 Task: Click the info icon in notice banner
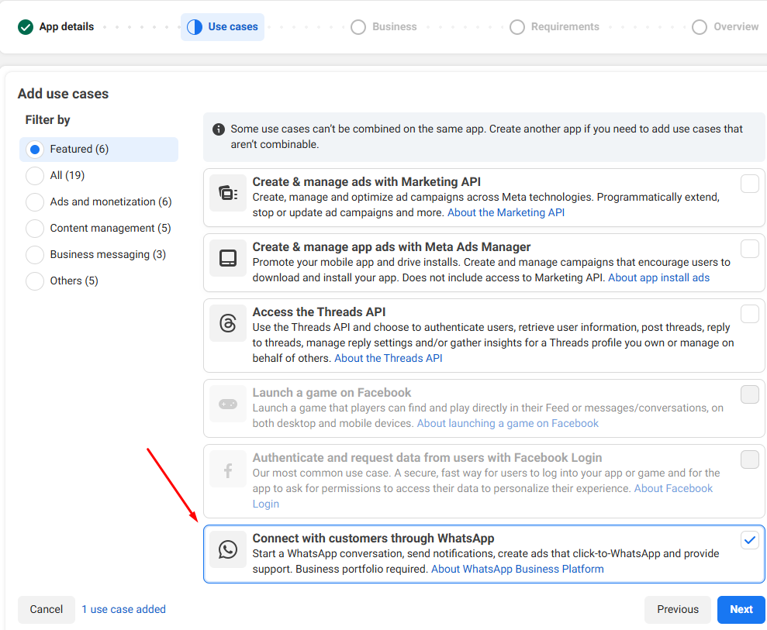219,129
